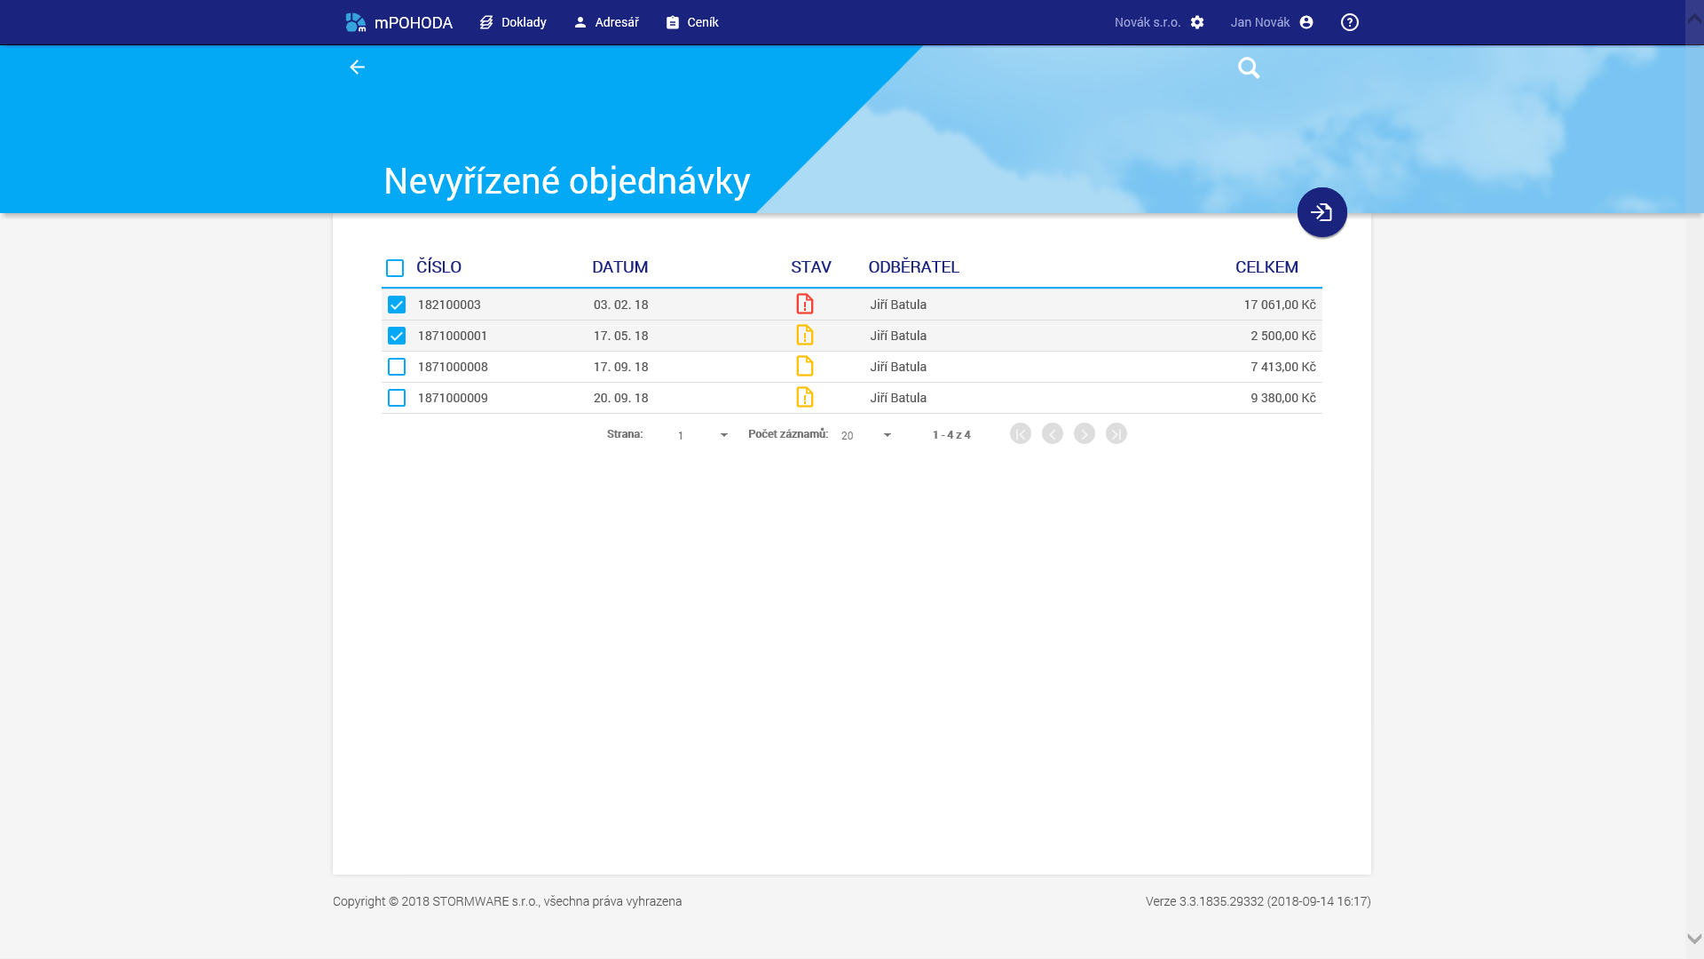Click the mPOHODA logo icon
Screen dimensions: 1704x959
tap(355, 22)
